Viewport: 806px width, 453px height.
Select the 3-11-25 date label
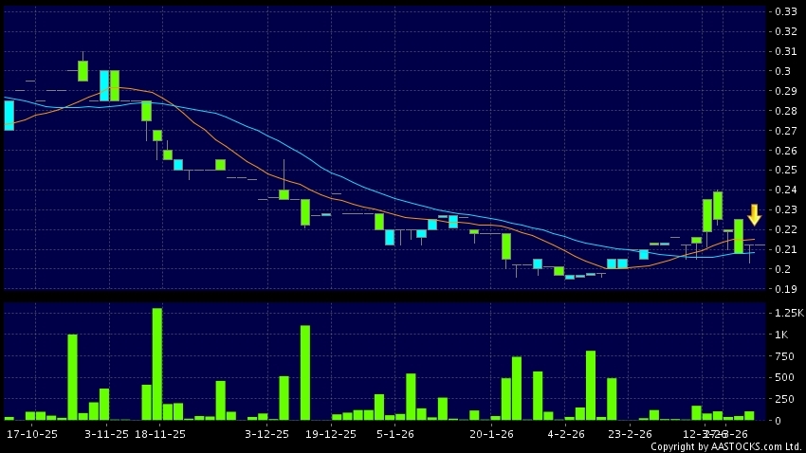[x=107, y=434]
